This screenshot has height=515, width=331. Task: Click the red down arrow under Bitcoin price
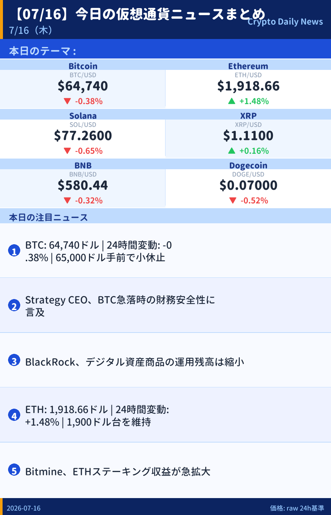(x=67, y=101)
